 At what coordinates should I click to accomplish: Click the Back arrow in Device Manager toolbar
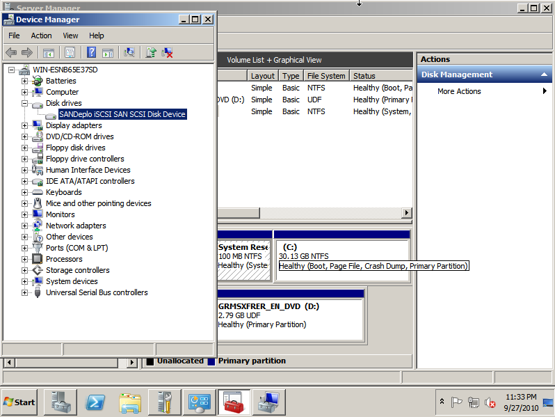(x=11, y=53)
